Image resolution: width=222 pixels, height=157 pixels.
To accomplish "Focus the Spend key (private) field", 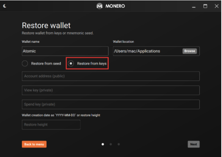I will (111, 104).
